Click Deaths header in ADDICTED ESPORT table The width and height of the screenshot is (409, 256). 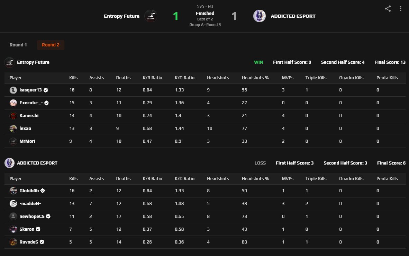[123, 179]
